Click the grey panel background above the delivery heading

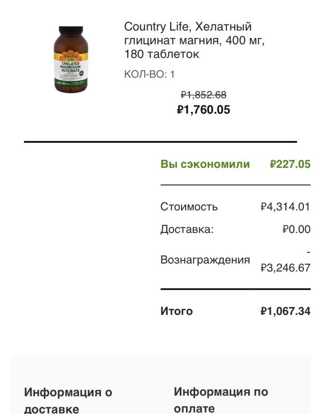point(160,370)
